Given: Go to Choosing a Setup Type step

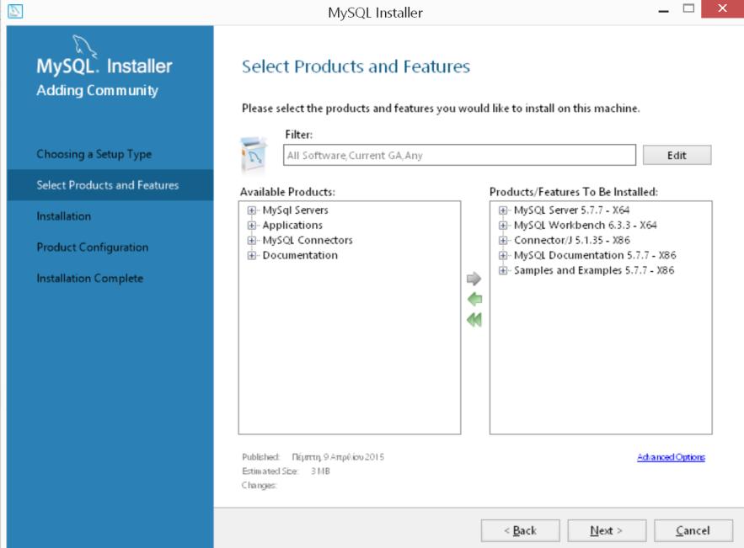Looking at the screenshot, I should tap(94, 154).
